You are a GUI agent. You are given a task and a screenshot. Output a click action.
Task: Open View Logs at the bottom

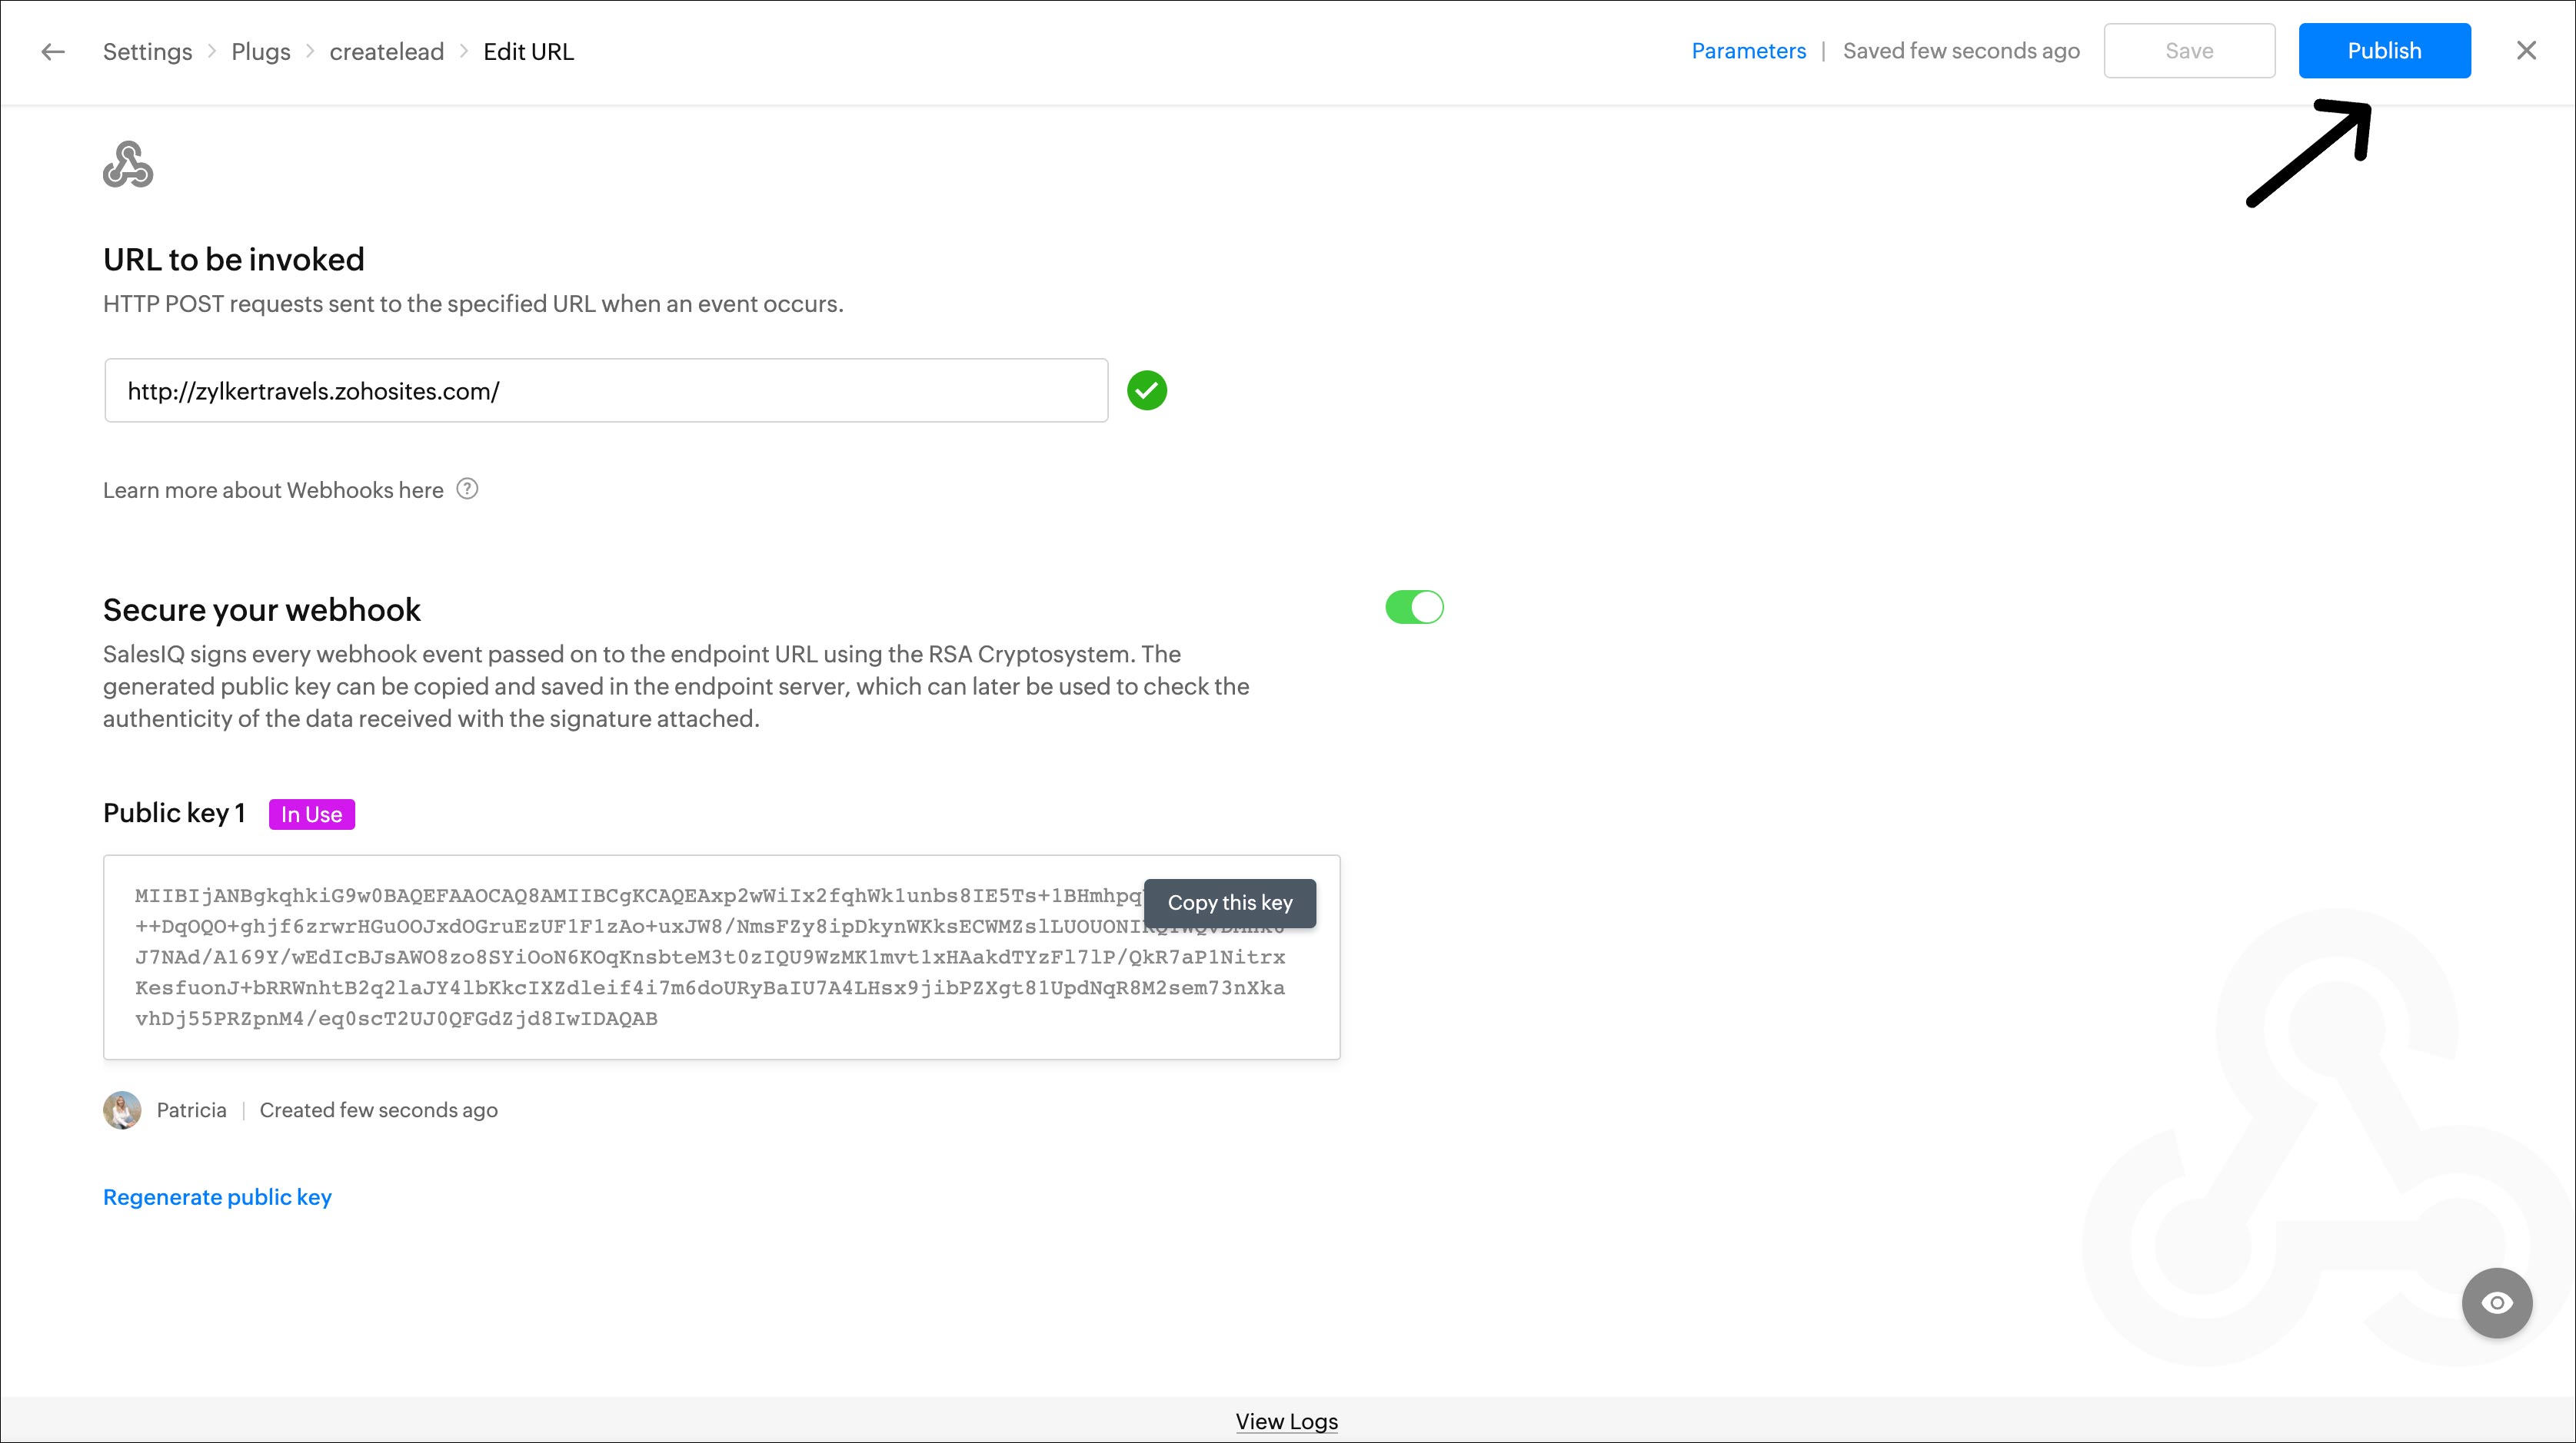point(1286,1420)
